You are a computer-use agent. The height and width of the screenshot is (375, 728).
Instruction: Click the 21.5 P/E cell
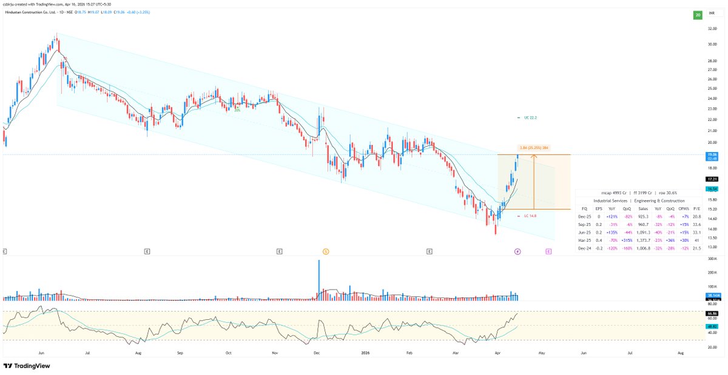pos(696,247)
